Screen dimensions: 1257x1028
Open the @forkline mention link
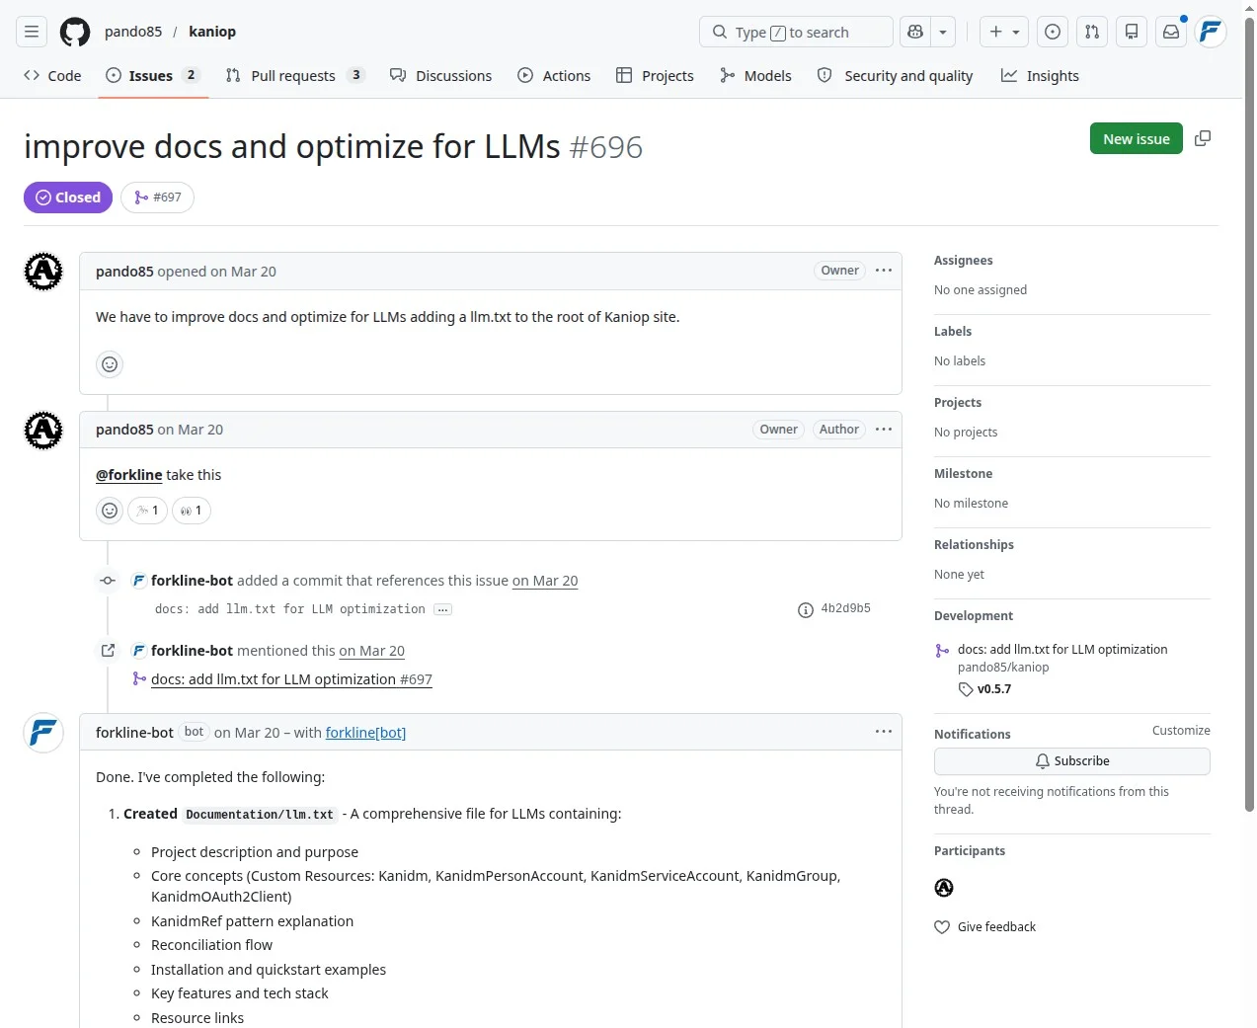128,475
